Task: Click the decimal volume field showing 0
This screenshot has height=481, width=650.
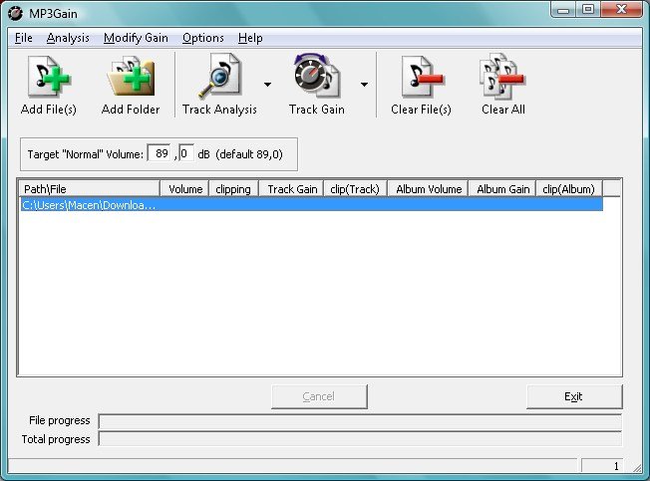Action: pos(186,153)
